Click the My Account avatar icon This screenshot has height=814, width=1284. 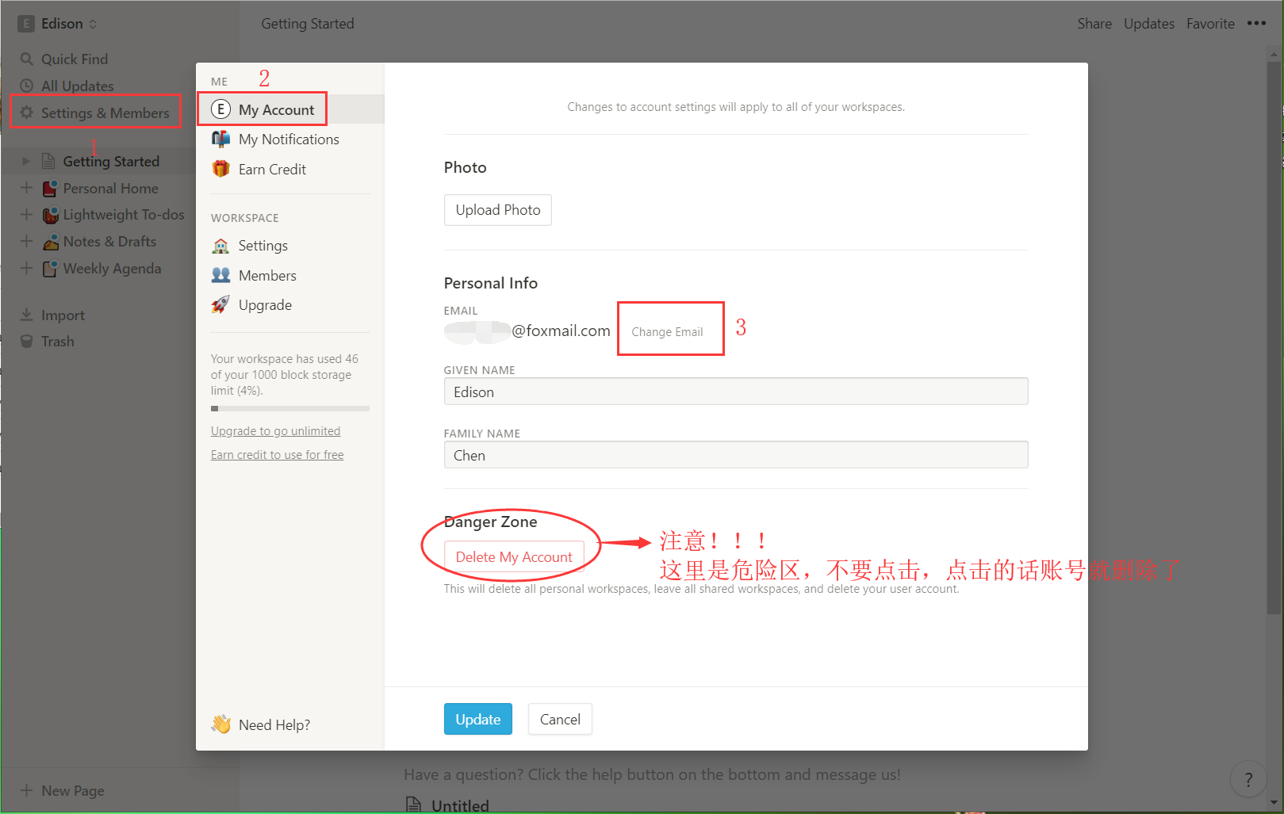click(221, 109)
